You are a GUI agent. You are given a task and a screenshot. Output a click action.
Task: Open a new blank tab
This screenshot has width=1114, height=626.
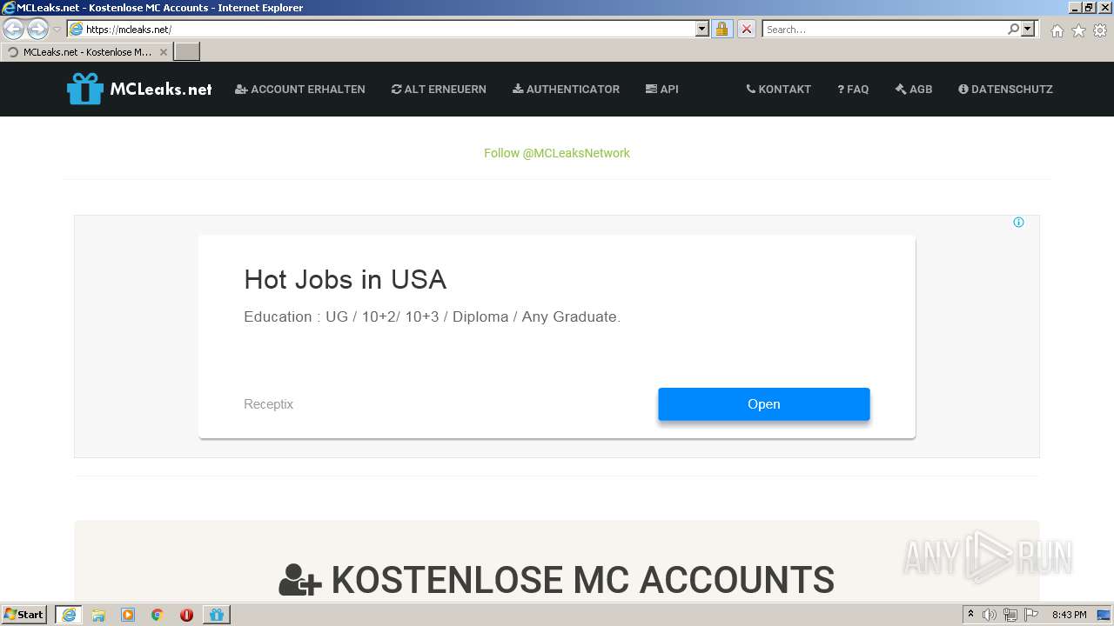coord(187,52)
